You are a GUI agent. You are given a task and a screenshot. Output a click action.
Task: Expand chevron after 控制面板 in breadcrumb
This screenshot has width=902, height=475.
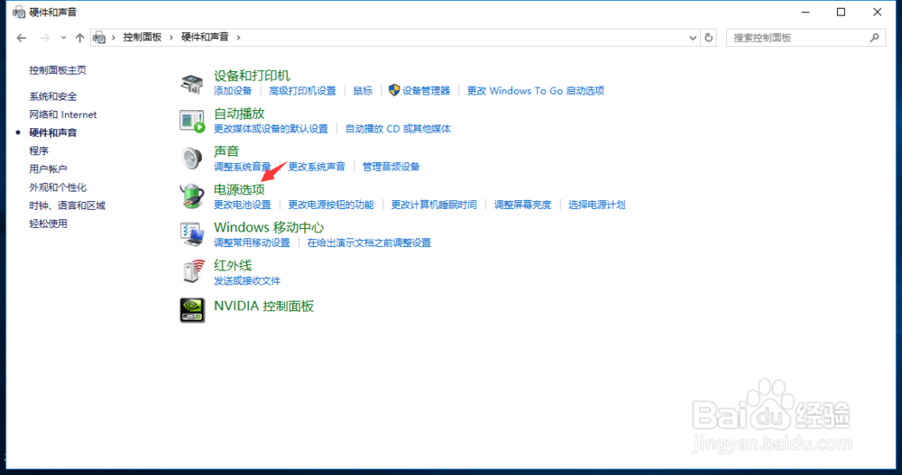click(x=170, y=37)
